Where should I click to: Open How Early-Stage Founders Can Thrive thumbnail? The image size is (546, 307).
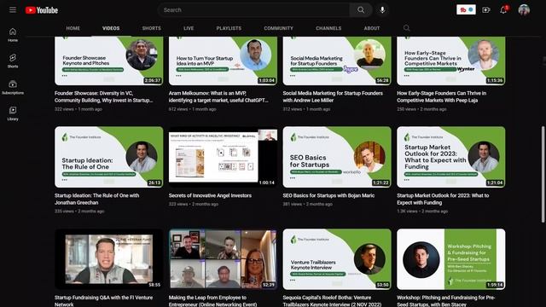[x=451, y=61]
